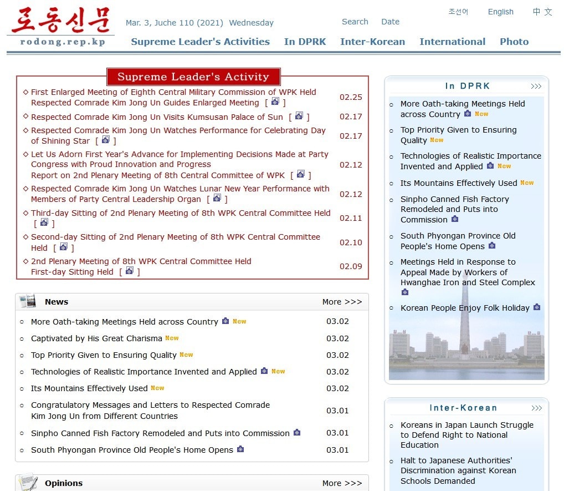This screenshot has width=564, height=491.
Task: Open Halt to Japanese Authorities' Discrimination article
Action: pos(458,470)
